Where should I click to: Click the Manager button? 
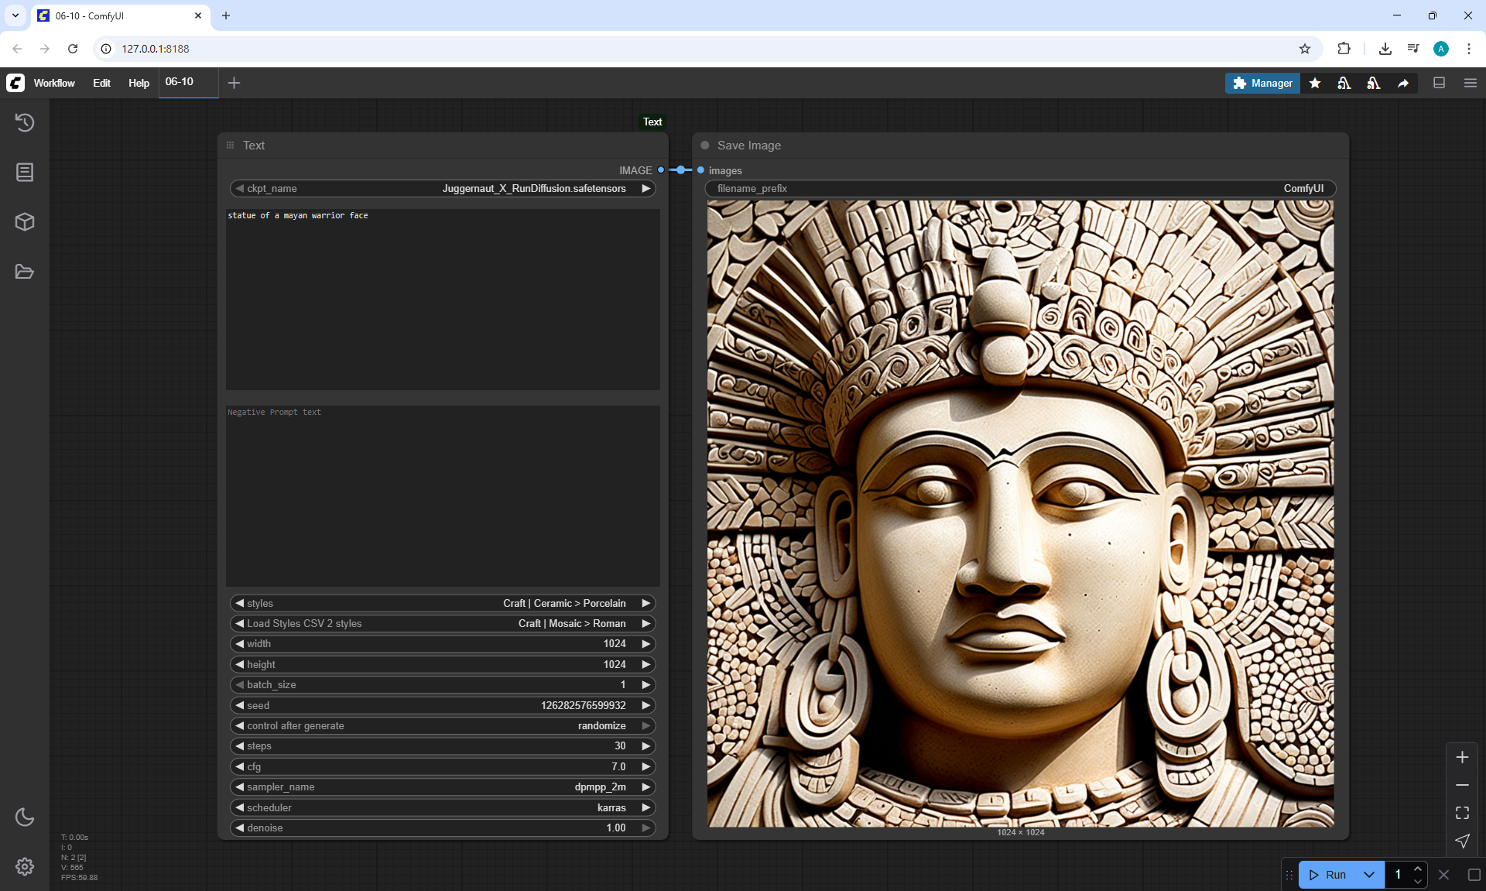point(1262,83)
